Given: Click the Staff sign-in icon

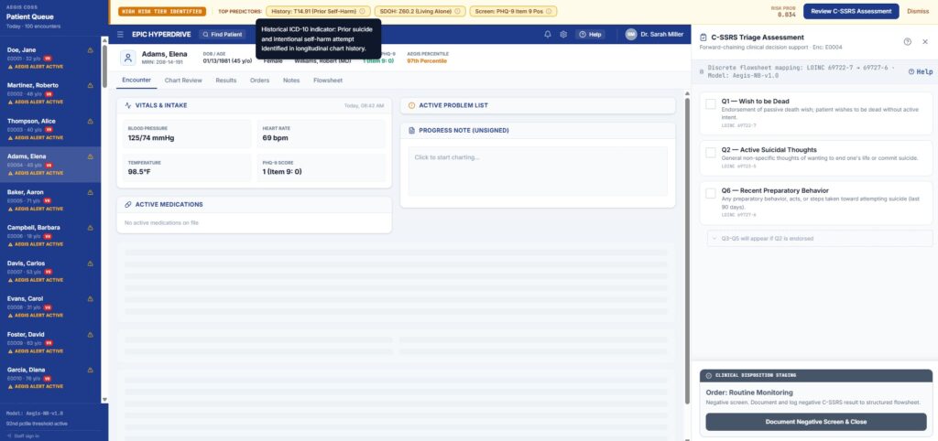Looking at the screenshot, I should coord(9,436).
